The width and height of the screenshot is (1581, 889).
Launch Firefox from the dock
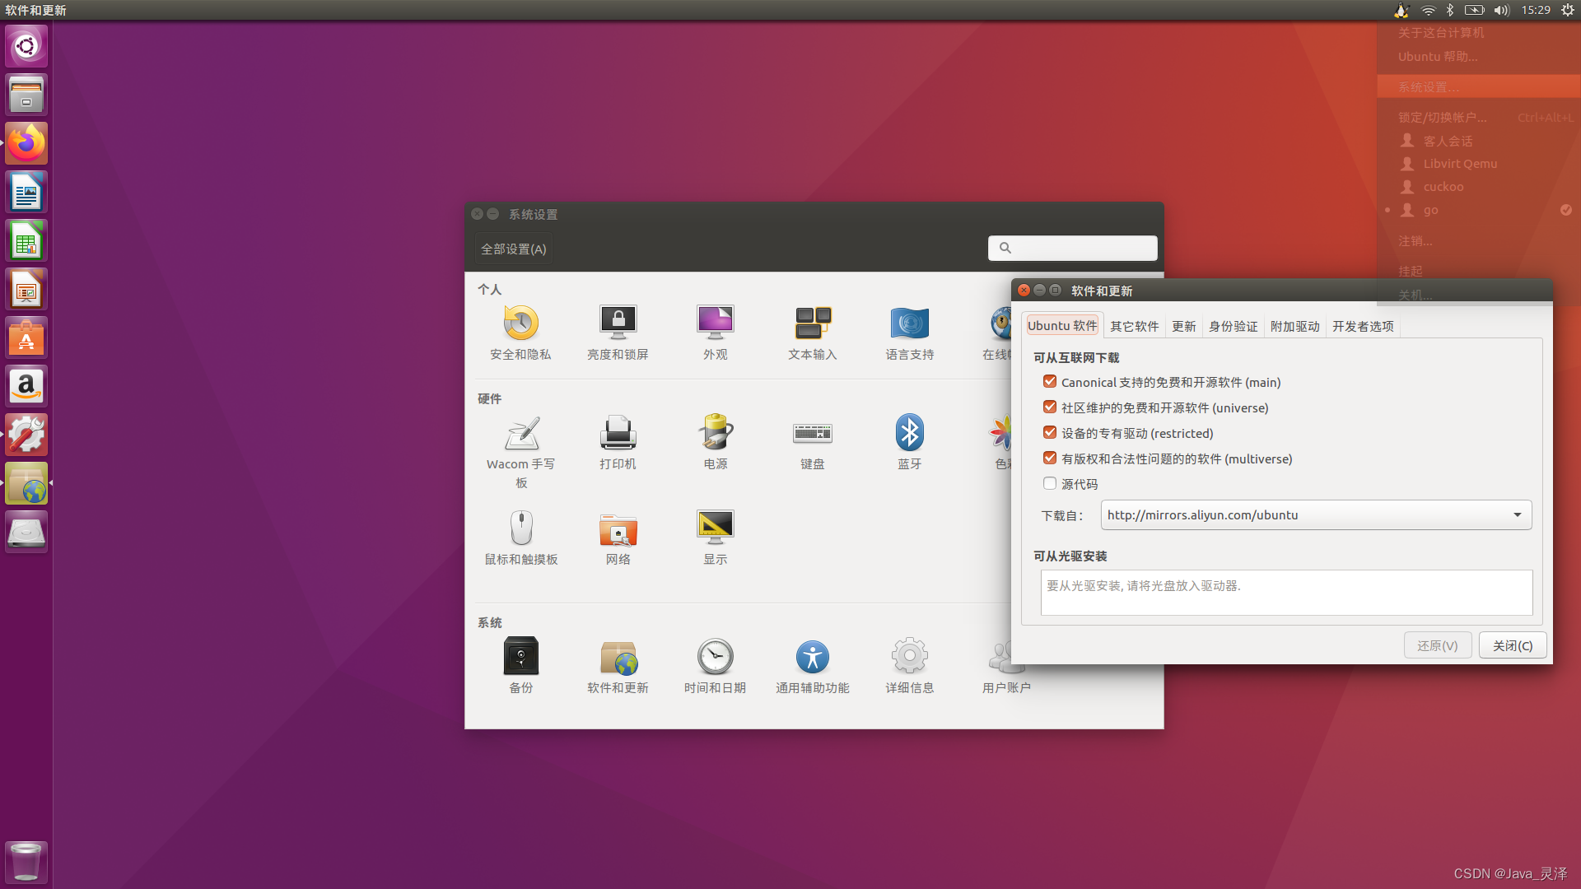coord(26,142)
